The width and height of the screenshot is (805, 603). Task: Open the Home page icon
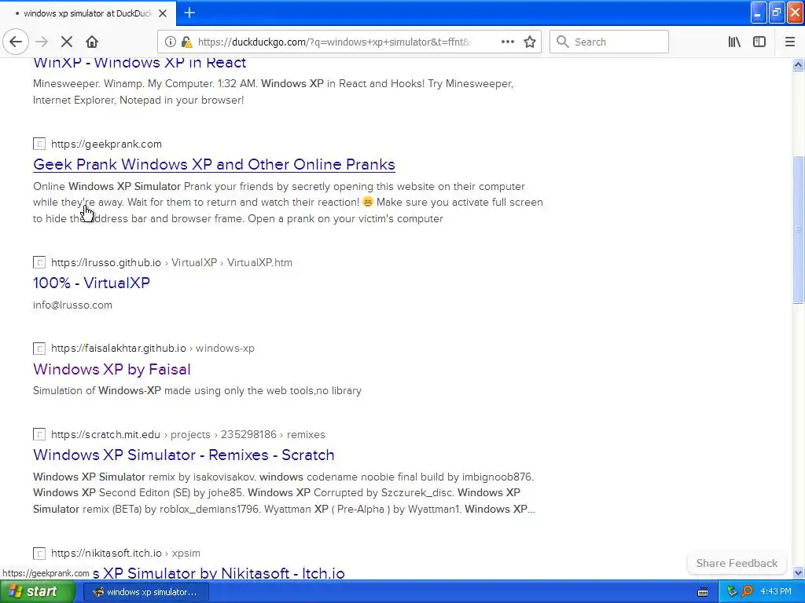point(92,42)
